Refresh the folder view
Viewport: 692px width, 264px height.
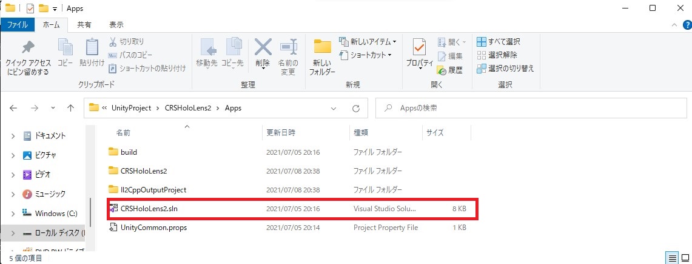pyautogui.click(x=356, y=107)
